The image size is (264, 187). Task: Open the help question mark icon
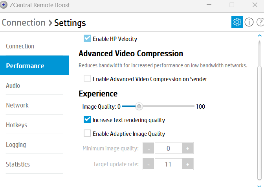pyautogui.click(x=260, y=22)
